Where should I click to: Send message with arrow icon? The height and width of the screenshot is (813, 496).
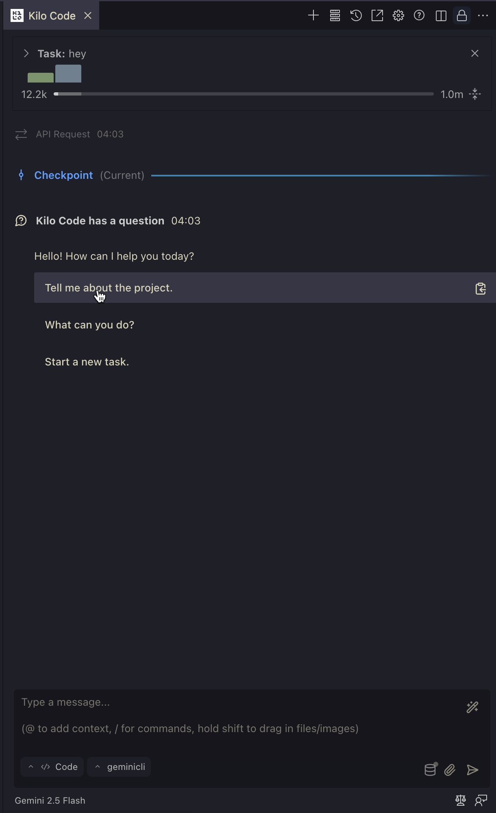point(472,770)
